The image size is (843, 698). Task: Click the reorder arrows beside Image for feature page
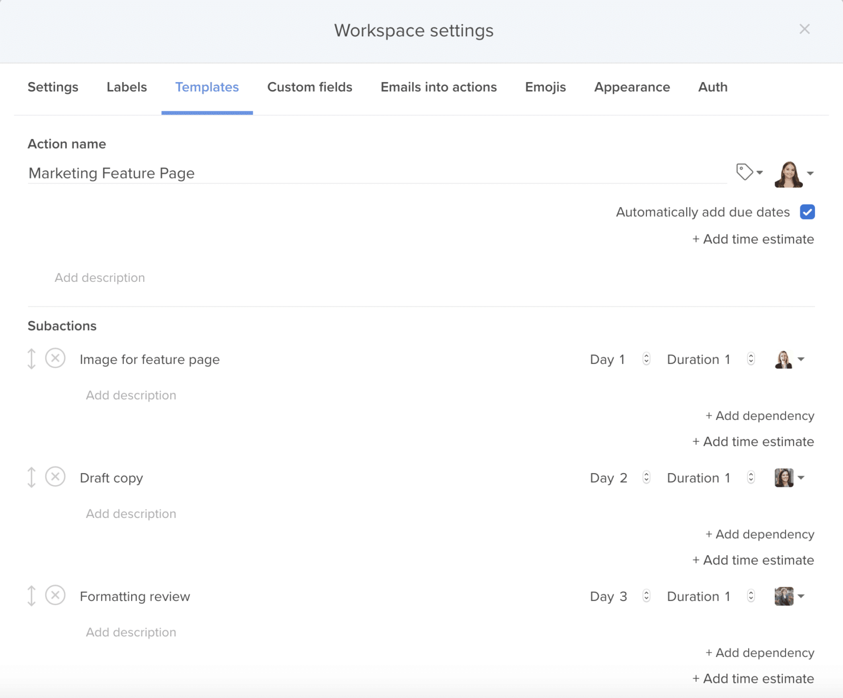(32, 359)
